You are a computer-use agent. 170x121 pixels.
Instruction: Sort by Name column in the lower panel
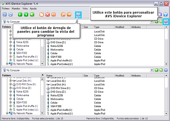[64, 75]
